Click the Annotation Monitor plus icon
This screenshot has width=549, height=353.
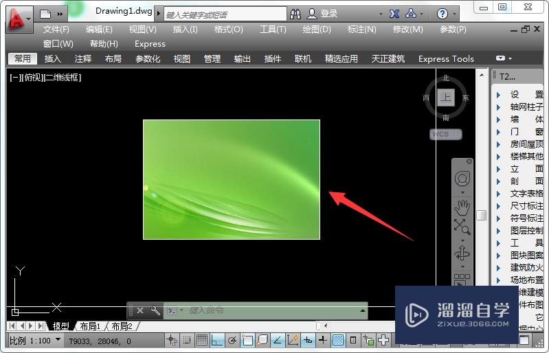pyautogui.click(x=383, y=340)
